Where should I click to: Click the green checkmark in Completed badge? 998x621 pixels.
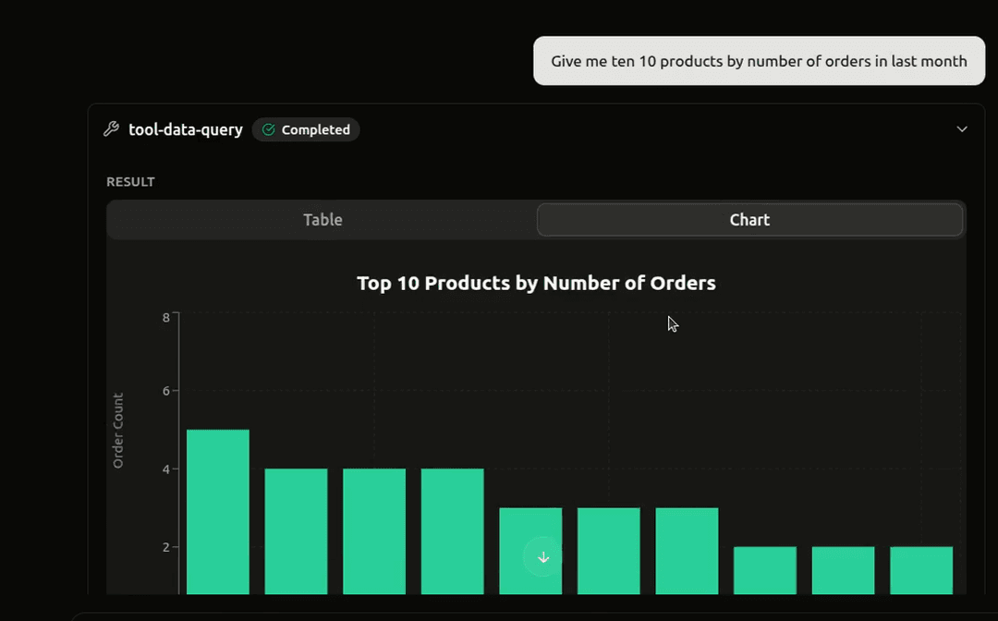(270, 129)
